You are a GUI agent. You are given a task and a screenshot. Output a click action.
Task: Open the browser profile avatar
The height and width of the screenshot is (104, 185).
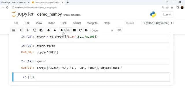coord(182,8)
